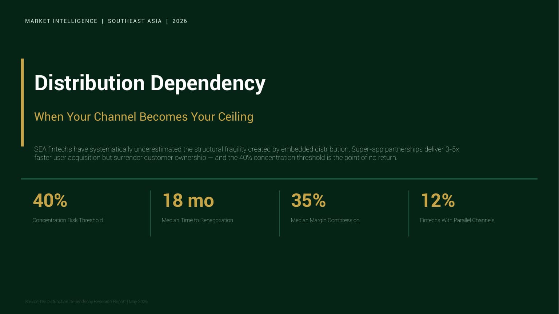Select the subtitle When Your Channel Becomes Your Ceiling
This screenshot has width=559, height=314.
[x=144, y=117]
